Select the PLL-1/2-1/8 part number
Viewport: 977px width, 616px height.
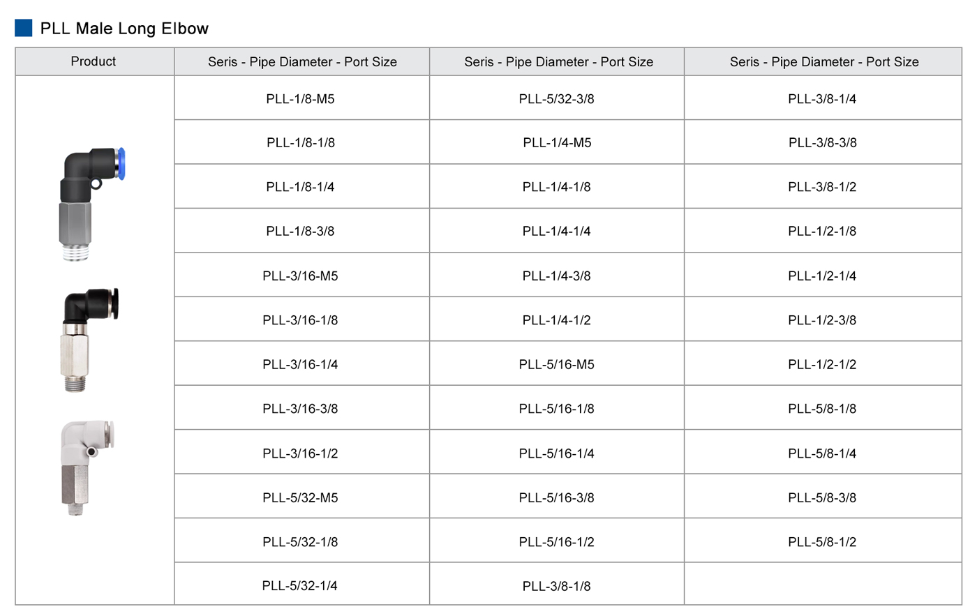tap(822, 231)
